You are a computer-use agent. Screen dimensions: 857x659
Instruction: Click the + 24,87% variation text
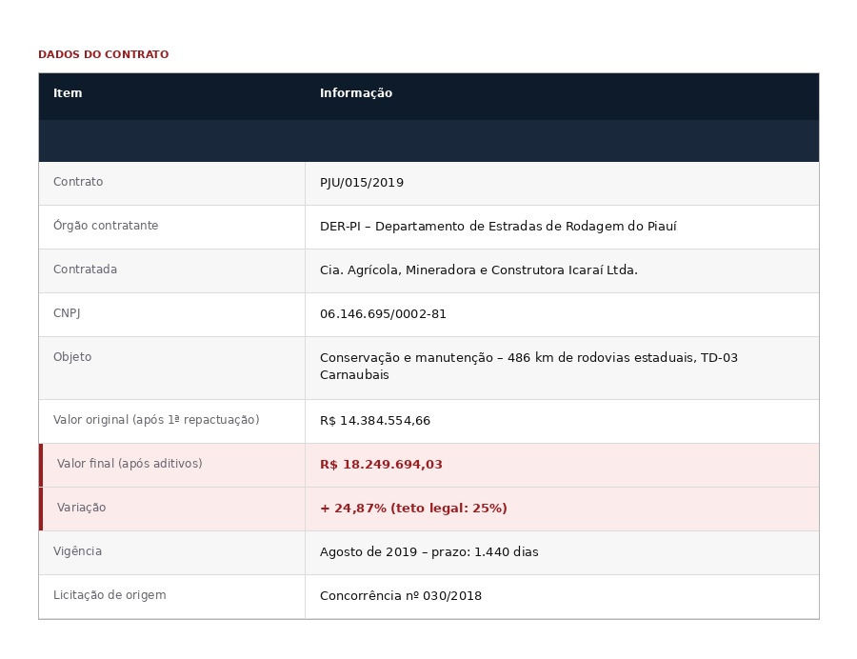click(413, 509)
